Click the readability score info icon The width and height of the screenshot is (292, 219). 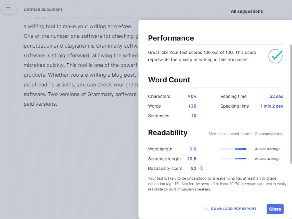201,168
